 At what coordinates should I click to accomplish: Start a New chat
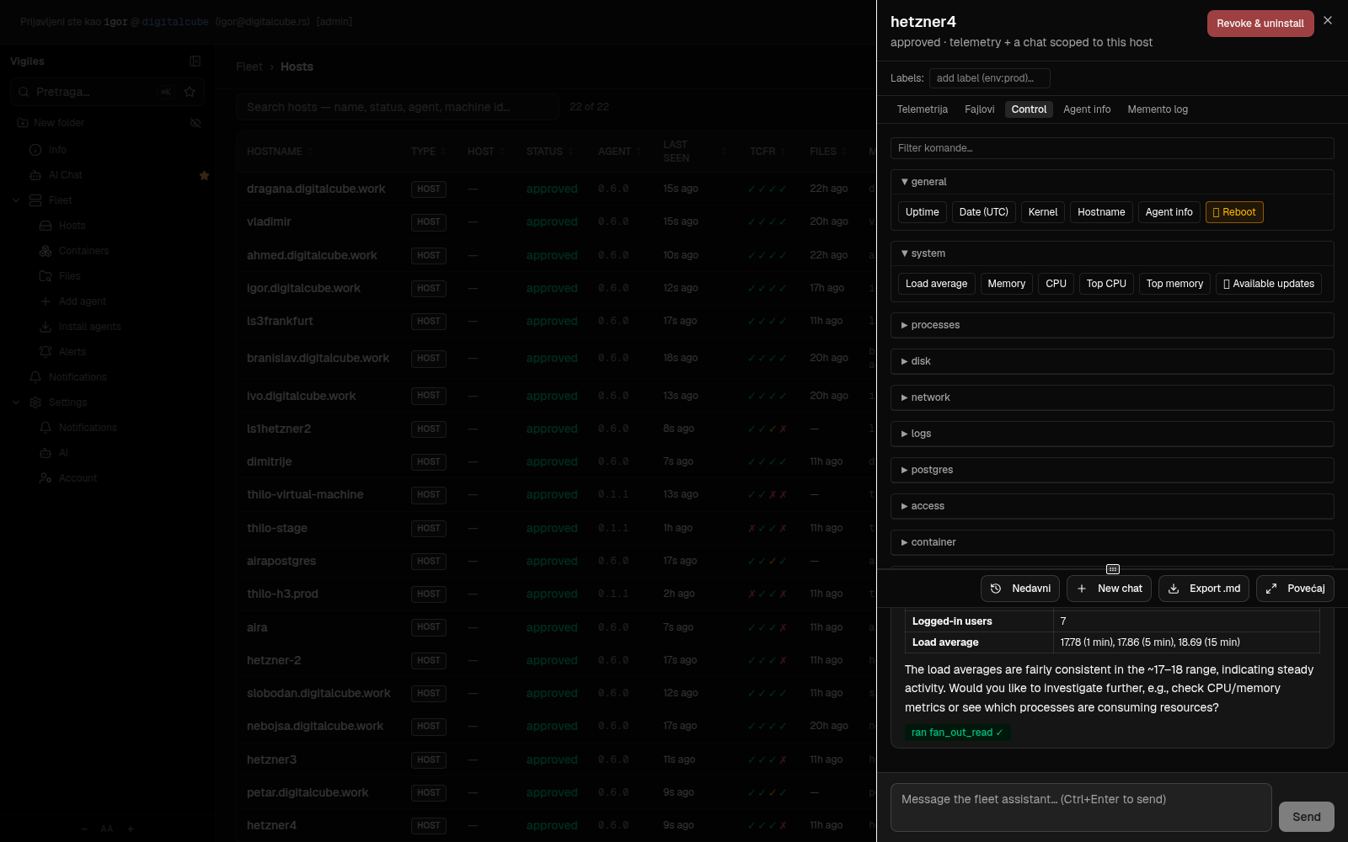(1110, 589)
